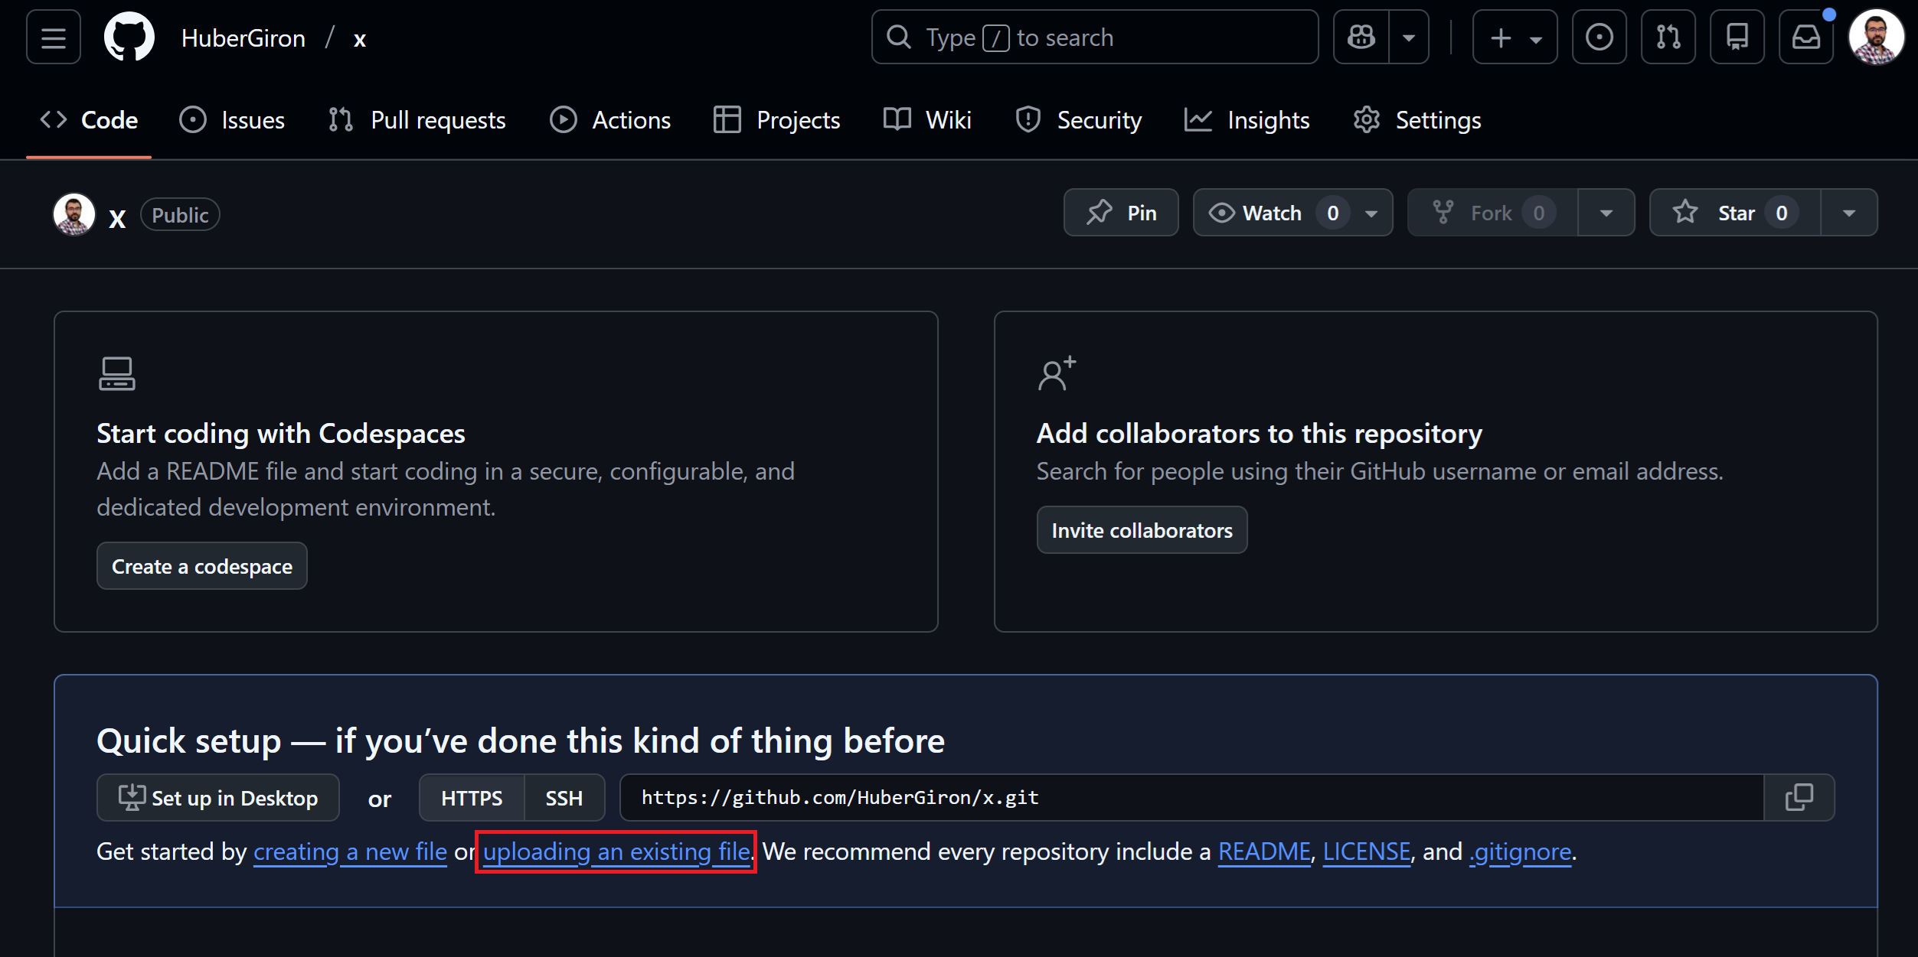
Task: Focus the Type / to search field
Action: click(x=1094, y=37)
